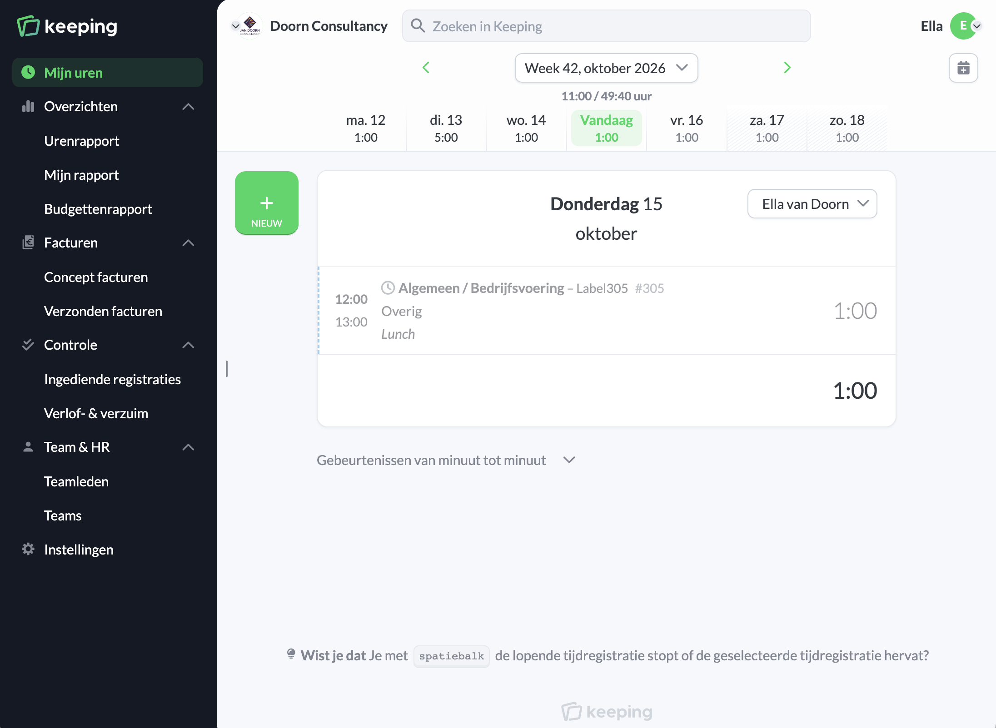Open the Ella van Doorn user dropdown
Screen dimensions: 996x728
812,204
